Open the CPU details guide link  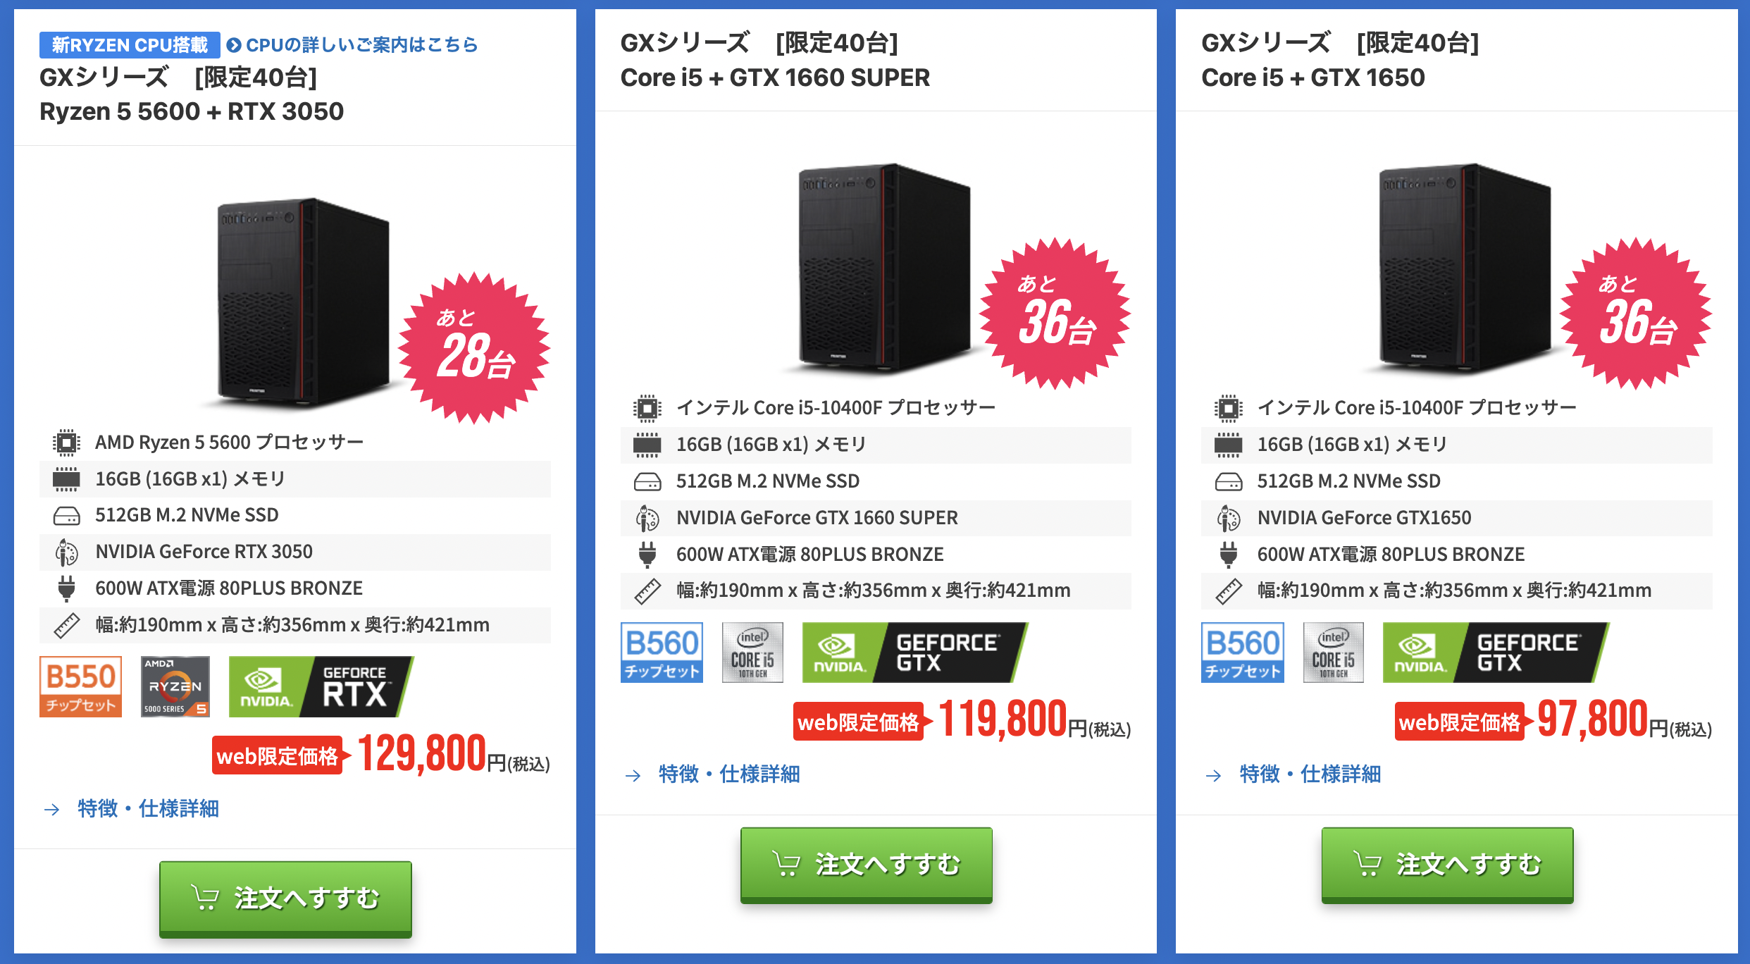[x=352, y=45]
